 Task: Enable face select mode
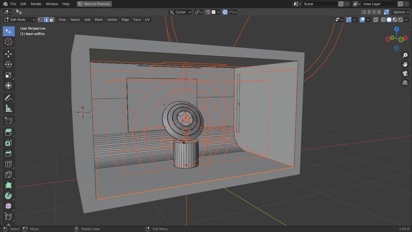pyautogui.click(x=52, y=20)
